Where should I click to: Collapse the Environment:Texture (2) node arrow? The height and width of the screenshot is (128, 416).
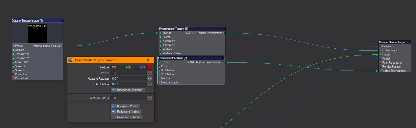click(x=222, y=58)
